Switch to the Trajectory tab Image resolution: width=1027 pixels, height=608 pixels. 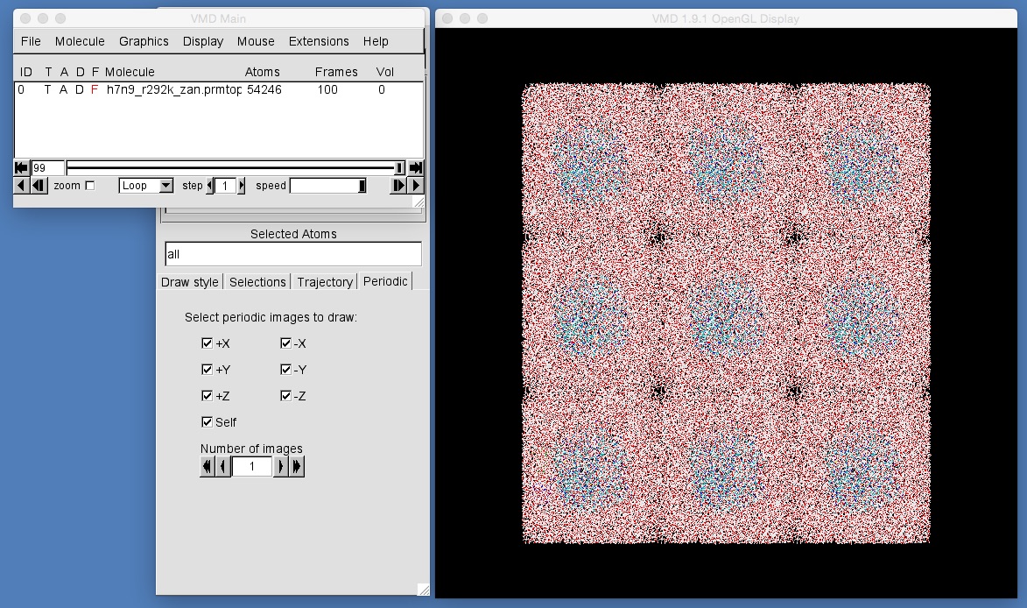click(325, 282)
